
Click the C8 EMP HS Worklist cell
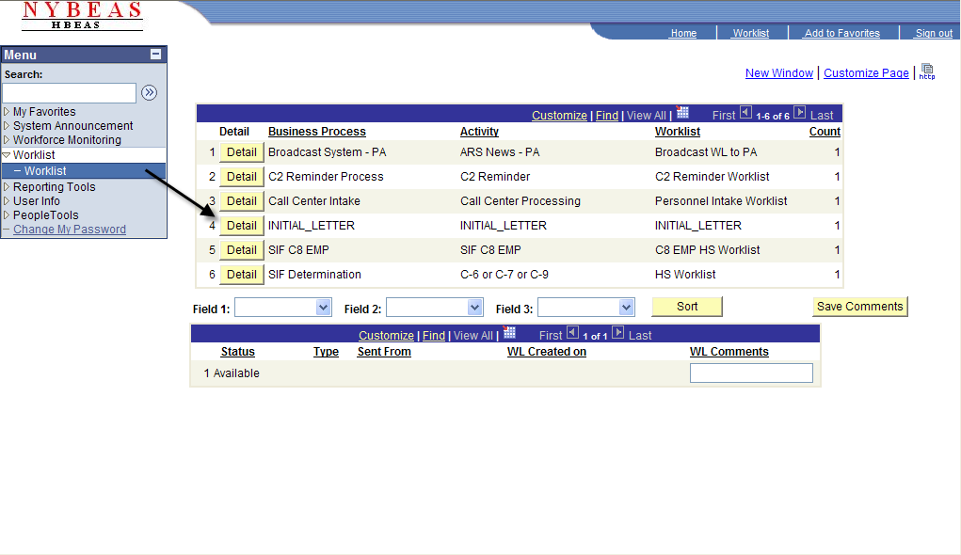[x=707, y=250]
